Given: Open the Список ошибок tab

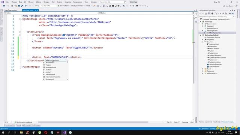Looking at the screenshot, I should [9, 125].
